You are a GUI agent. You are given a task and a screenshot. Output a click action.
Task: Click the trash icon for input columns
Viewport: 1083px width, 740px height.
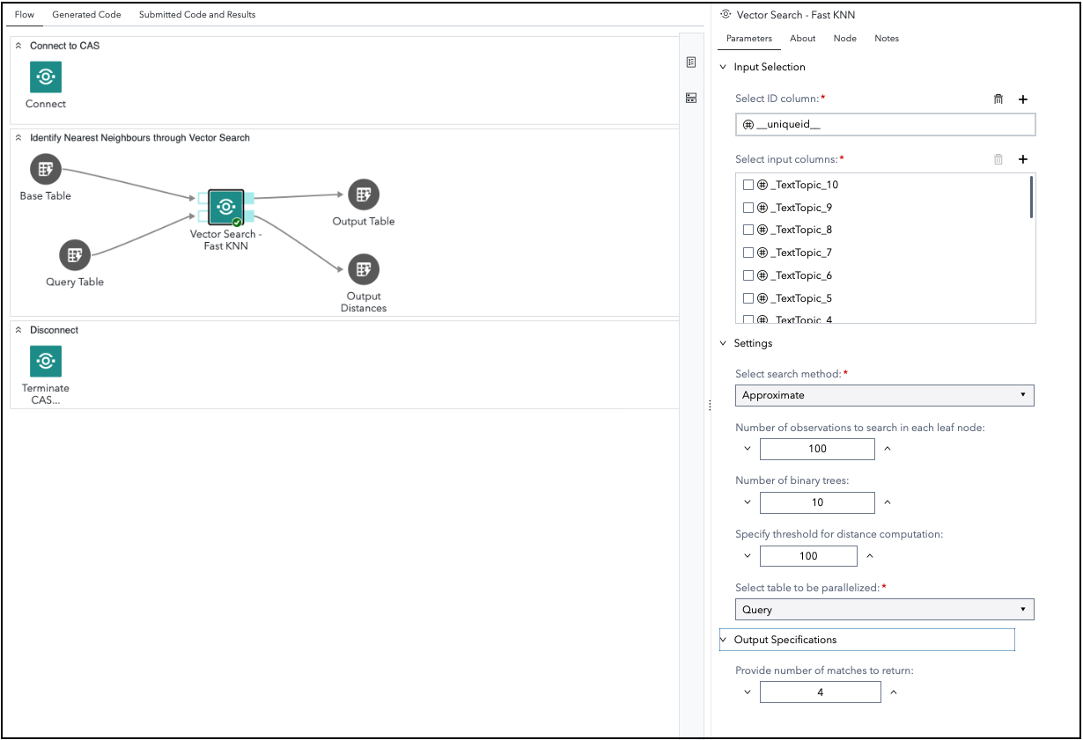coord(998,159)
